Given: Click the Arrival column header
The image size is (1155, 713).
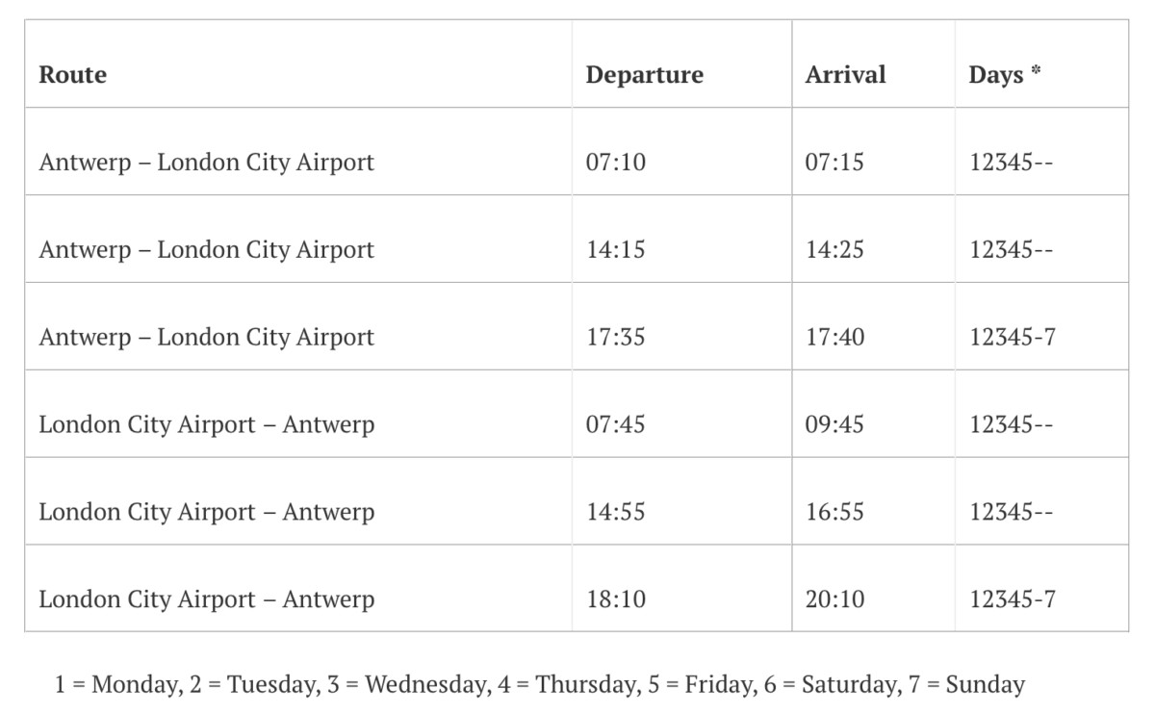Looking at the screenshot, I should (845, 75).
